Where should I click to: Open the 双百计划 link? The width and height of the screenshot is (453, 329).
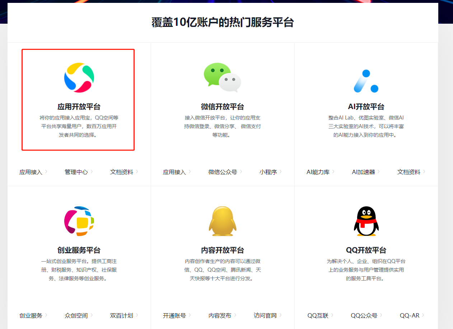click(x=122, y=315)
